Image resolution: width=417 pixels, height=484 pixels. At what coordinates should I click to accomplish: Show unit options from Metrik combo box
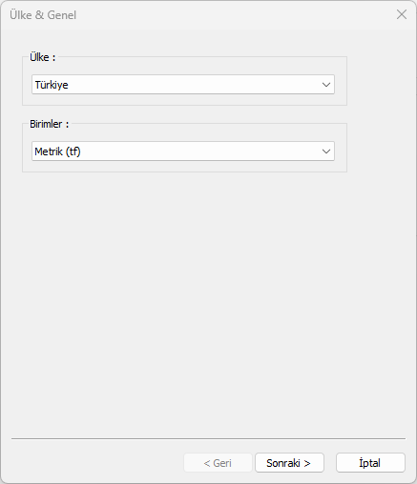point(183,151)
